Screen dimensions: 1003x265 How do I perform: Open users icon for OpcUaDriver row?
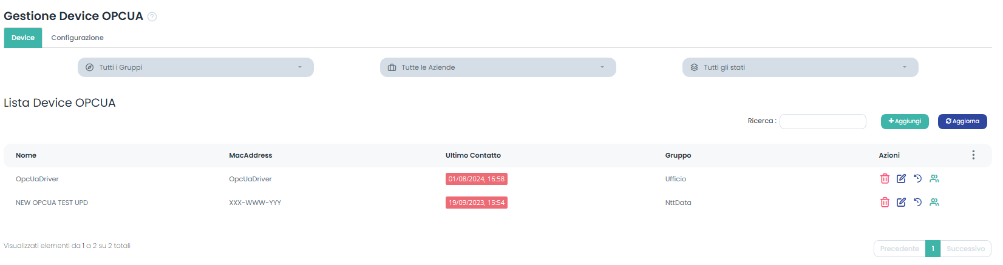tap(934, 179)
